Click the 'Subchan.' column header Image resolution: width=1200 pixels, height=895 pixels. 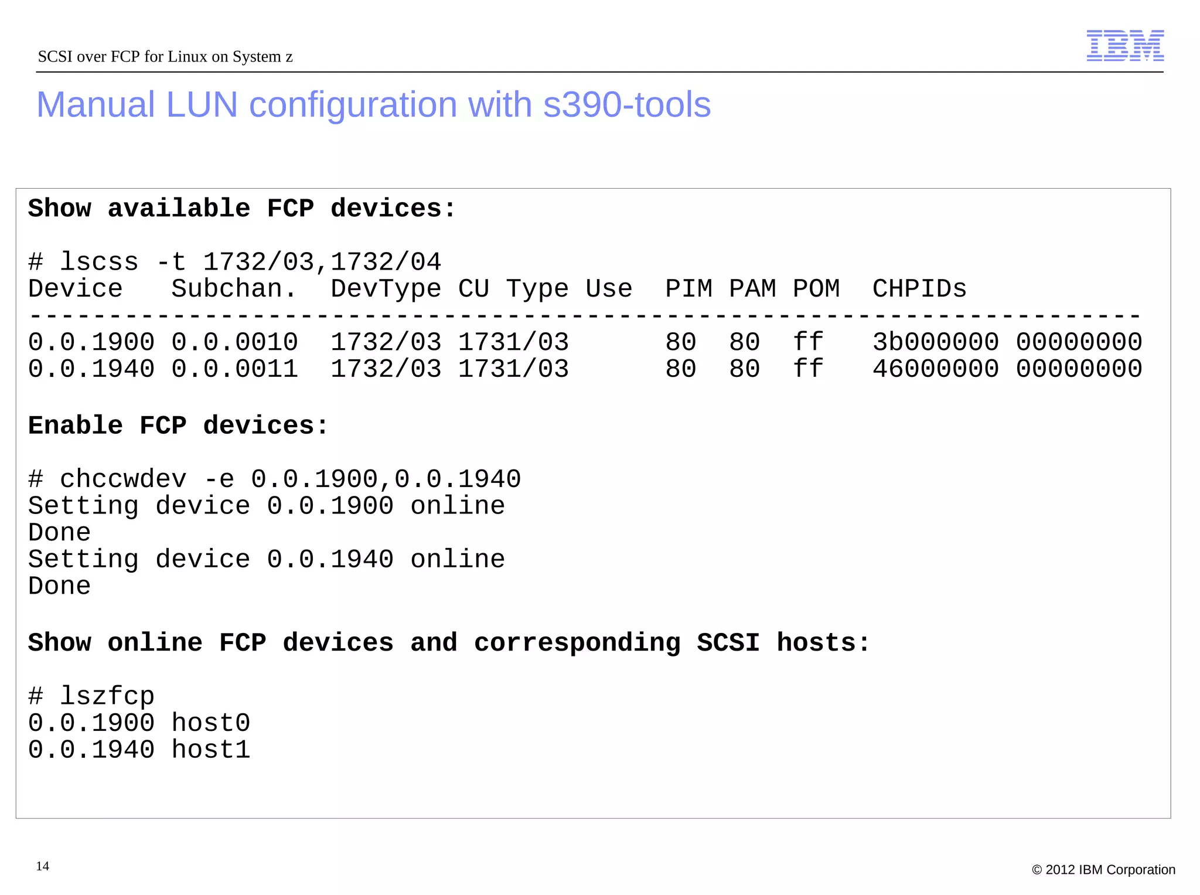click(x=234, y=289)
